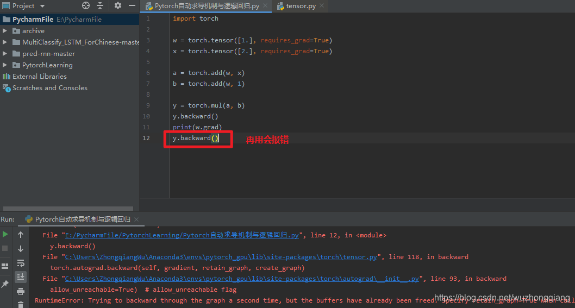Open the torch\autograd\__init__.py traceback link
575x308 pixels.
[242, 279]
